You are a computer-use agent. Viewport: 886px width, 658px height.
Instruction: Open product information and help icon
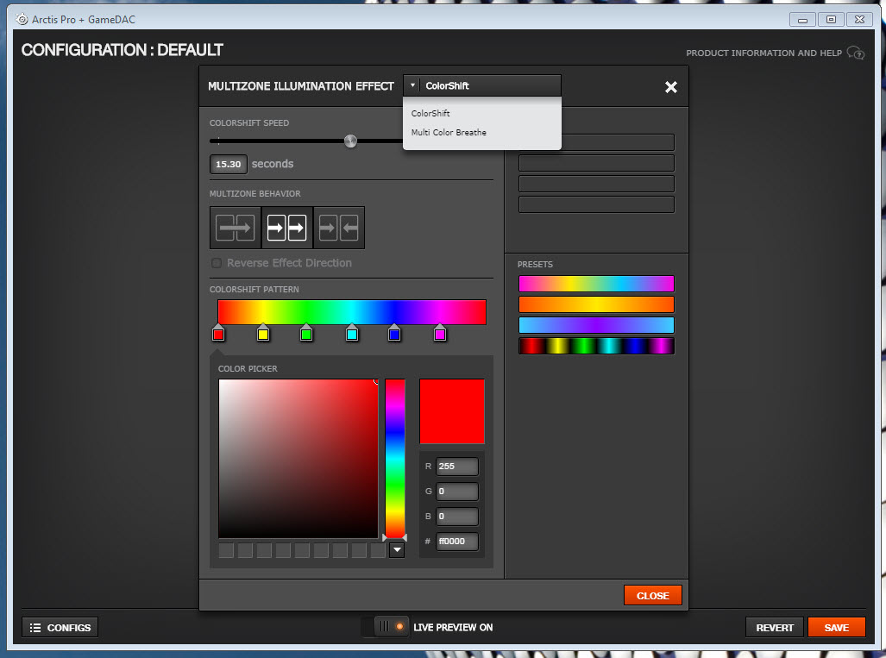pyautogui.click(x=856, y=53)
